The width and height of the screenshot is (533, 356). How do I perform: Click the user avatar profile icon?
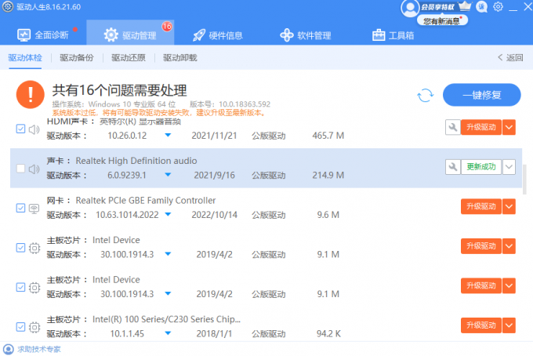[x=409, y=8]
